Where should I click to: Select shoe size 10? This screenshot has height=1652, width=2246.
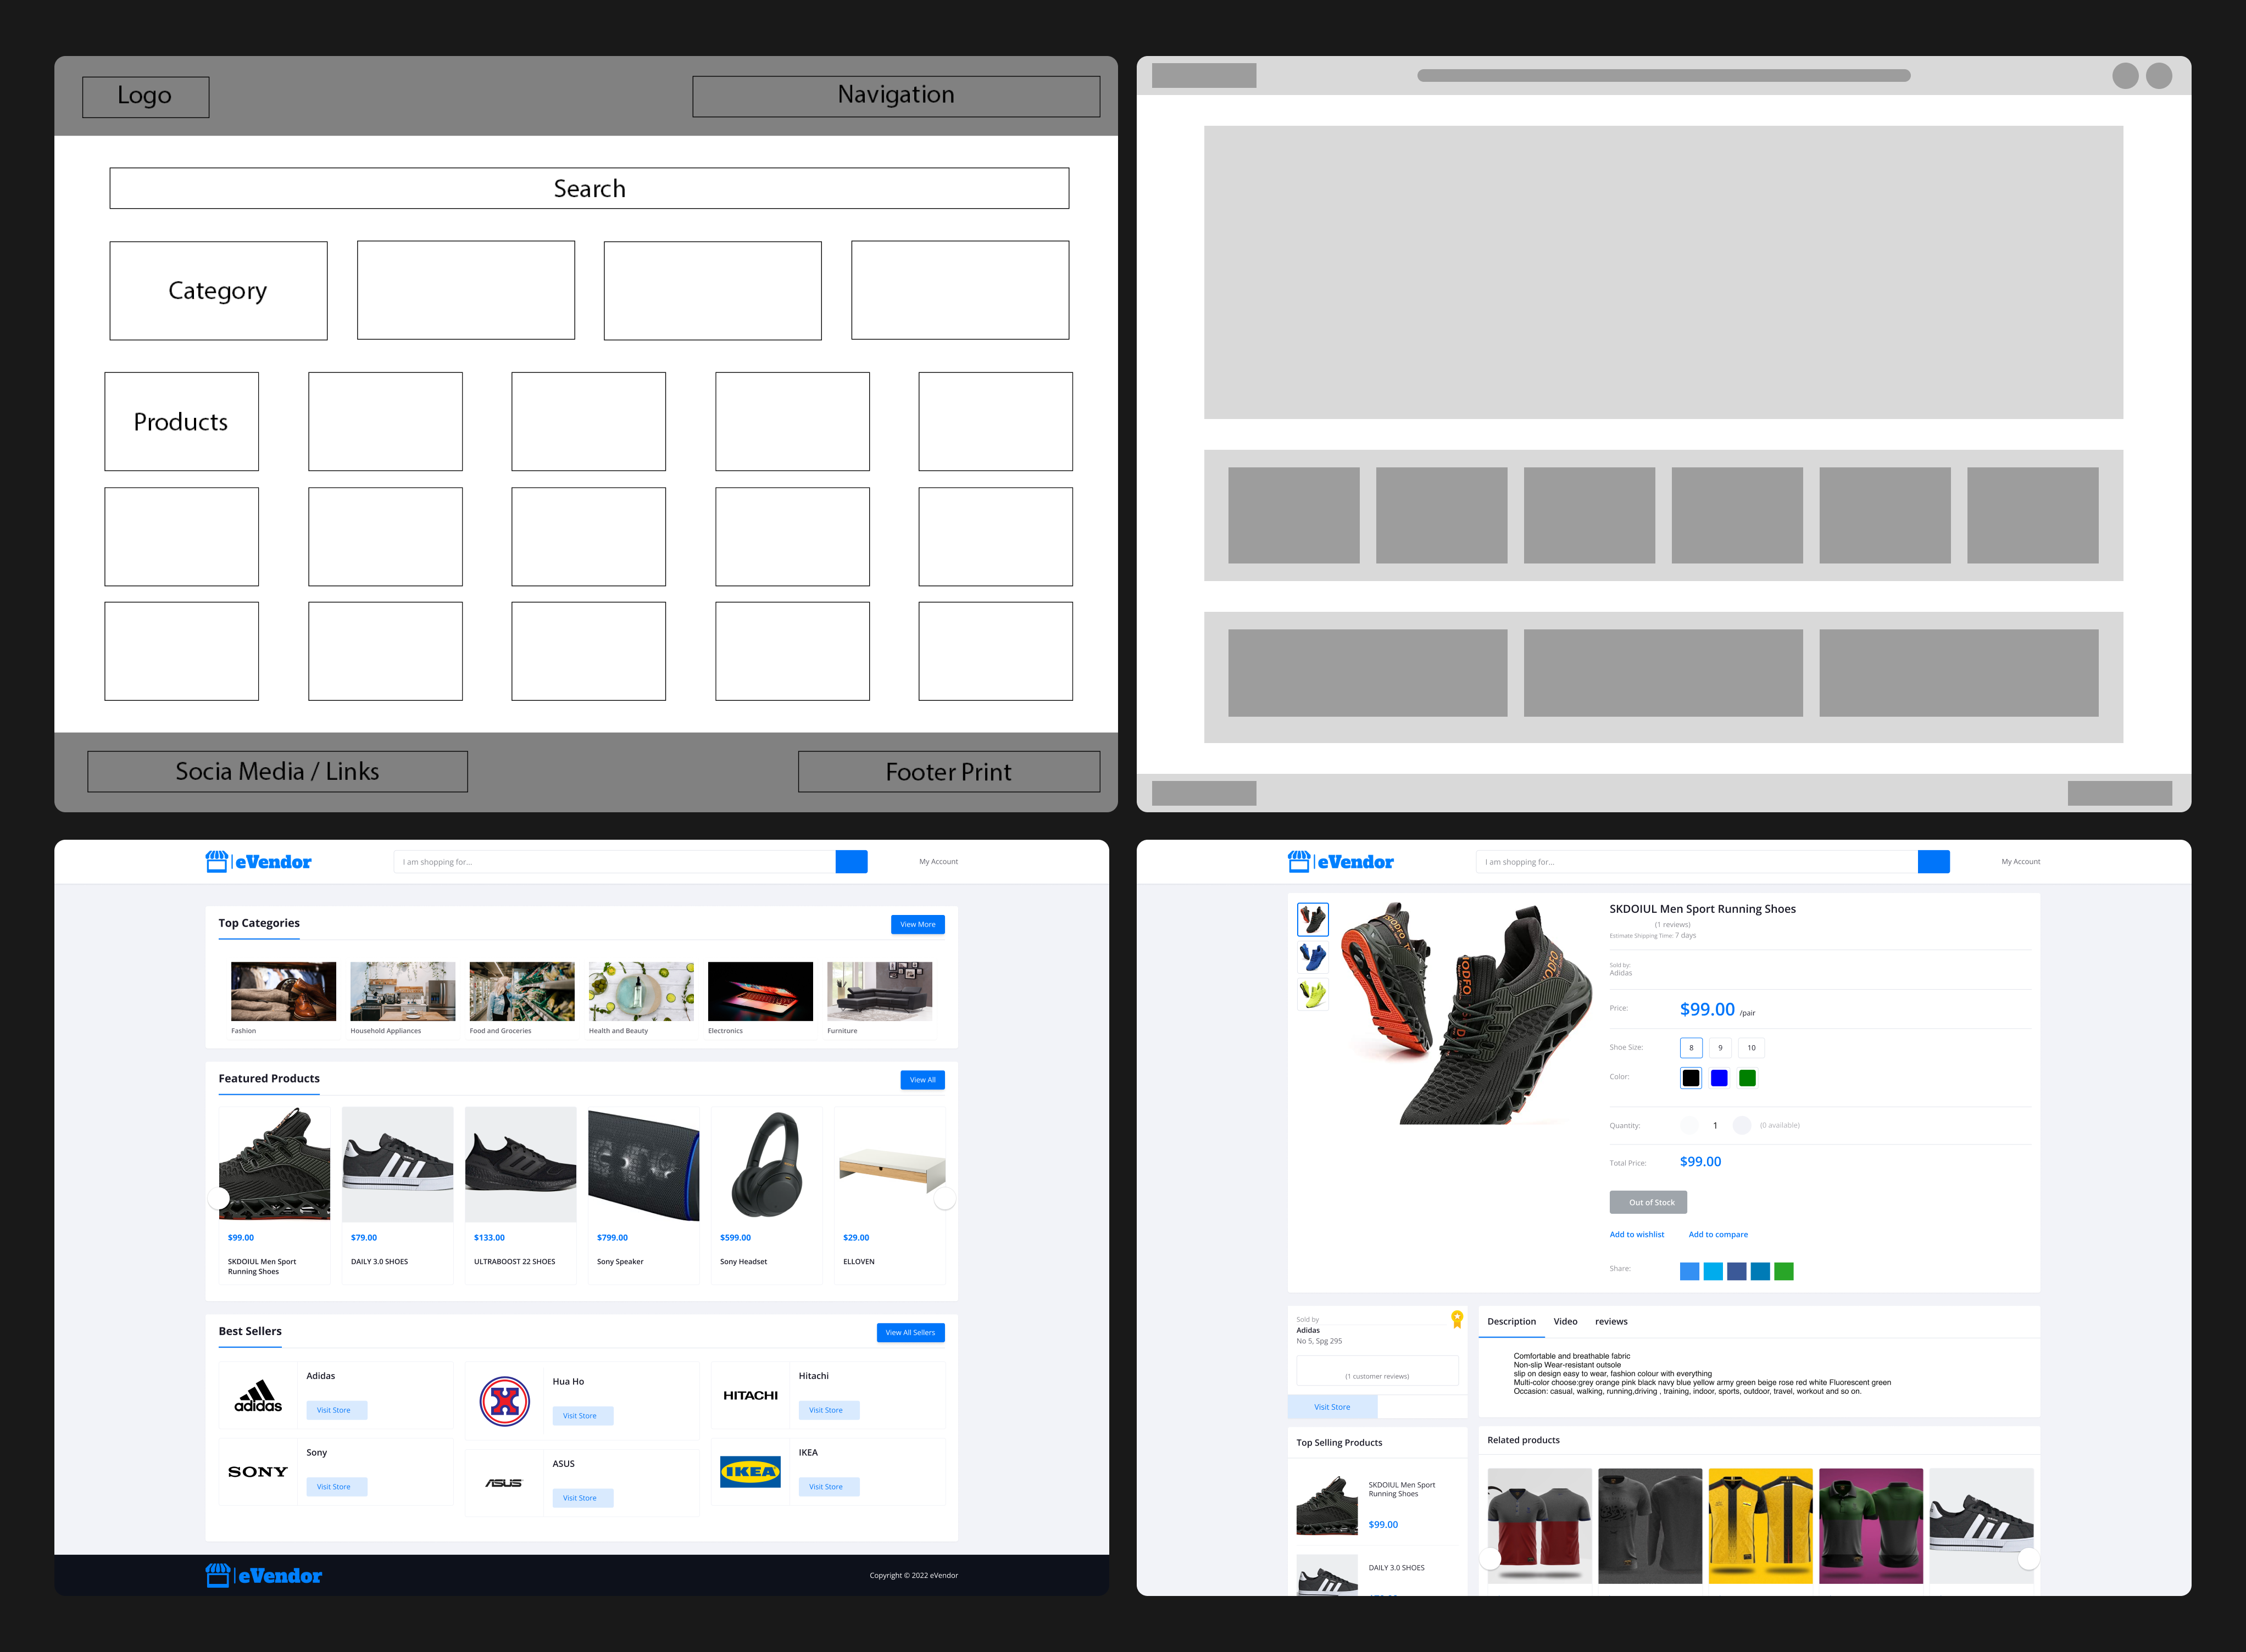point(1751,1048)
